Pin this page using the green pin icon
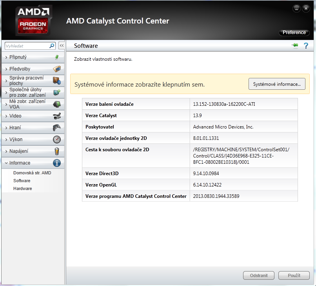The height and width of the screenshot is (286, 316). pyautogui.click(x=295, y=45)
